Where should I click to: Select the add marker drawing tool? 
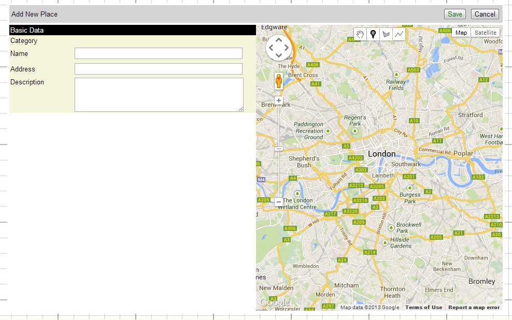point(373,34)
